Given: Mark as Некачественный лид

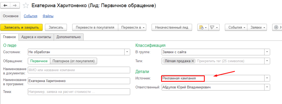Looking at the screenshot, I should click(172, 28).
